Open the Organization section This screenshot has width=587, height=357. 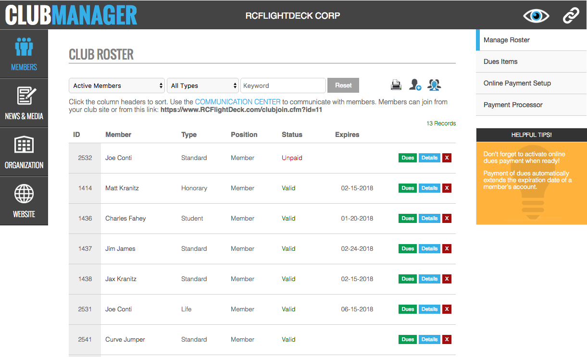(x=24, y=152)
